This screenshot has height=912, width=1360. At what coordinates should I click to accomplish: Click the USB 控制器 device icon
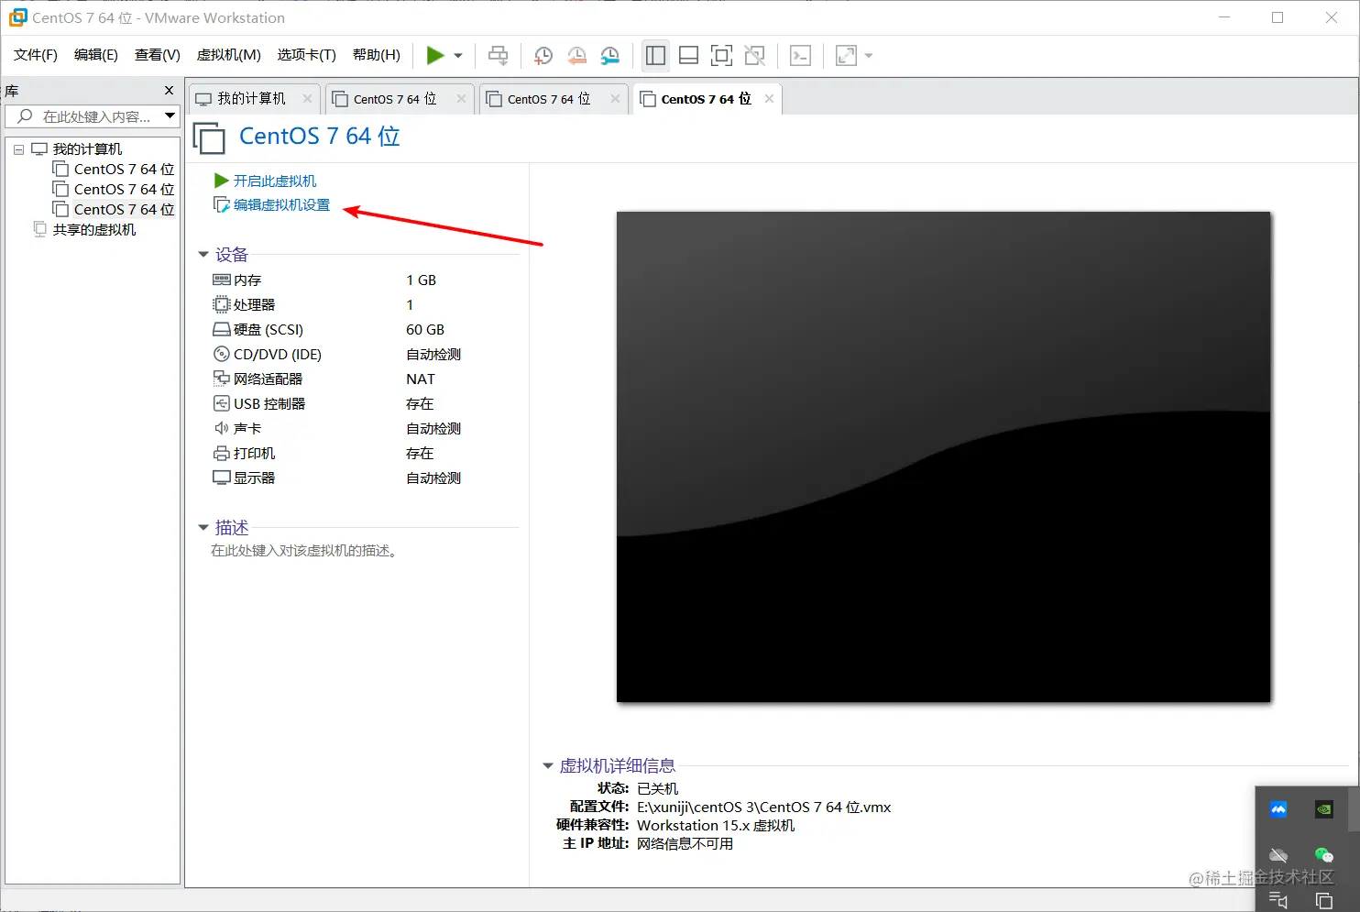tap(221, 403)
